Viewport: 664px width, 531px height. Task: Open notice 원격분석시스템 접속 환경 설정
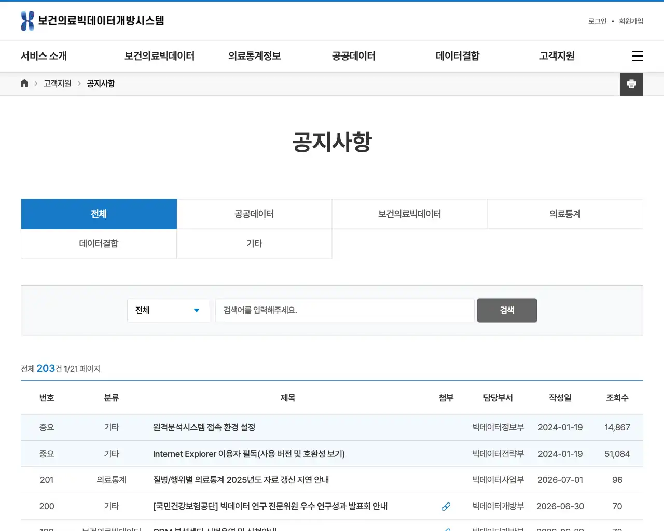tap(204, 427)
